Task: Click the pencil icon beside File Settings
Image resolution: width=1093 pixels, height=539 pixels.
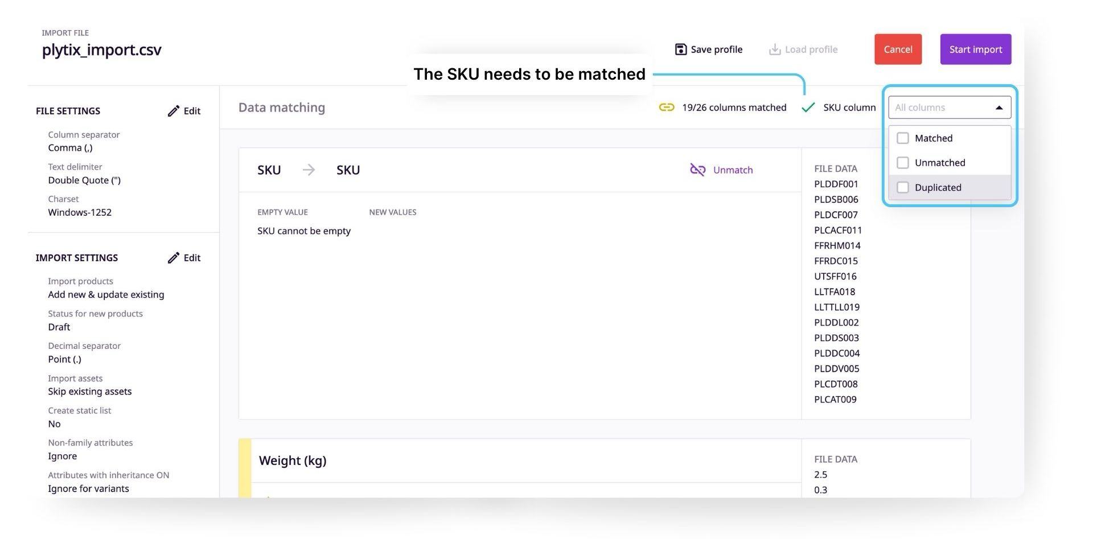Action: [x=174, y=111]
